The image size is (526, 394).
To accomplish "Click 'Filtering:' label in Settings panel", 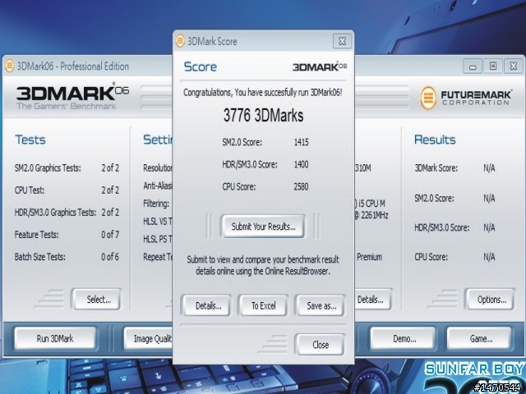I will click(x=156, y=204).
